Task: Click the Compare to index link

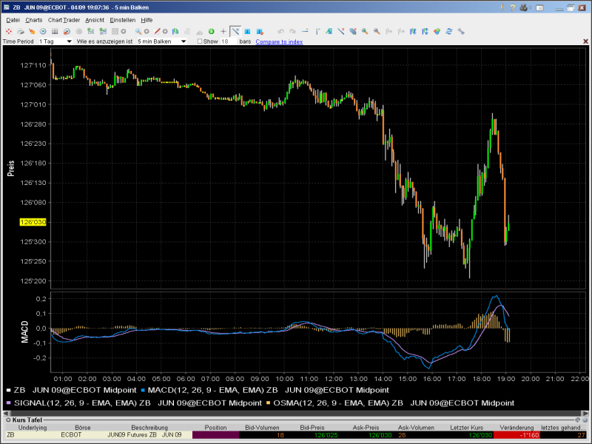Action: click(279, 41)
